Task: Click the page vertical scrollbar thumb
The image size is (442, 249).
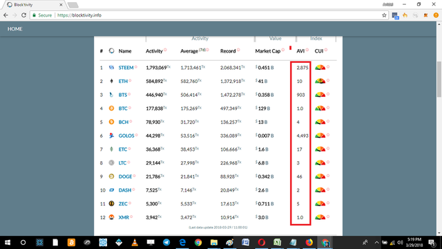Action: (439, 79)
